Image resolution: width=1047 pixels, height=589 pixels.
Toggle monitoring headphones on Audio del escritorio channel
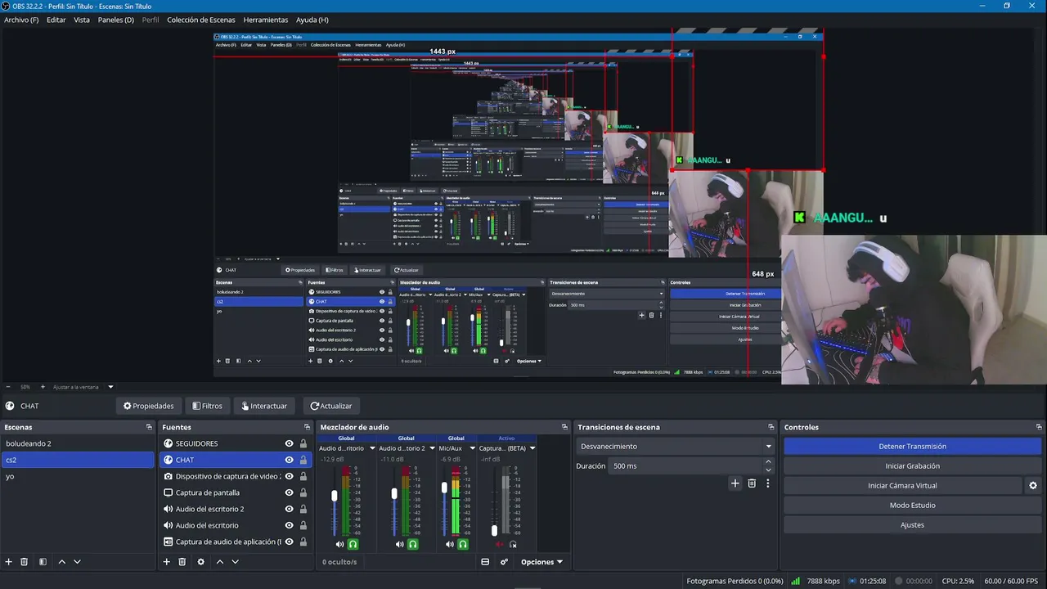pyautogui.click(x=353, y=544)
